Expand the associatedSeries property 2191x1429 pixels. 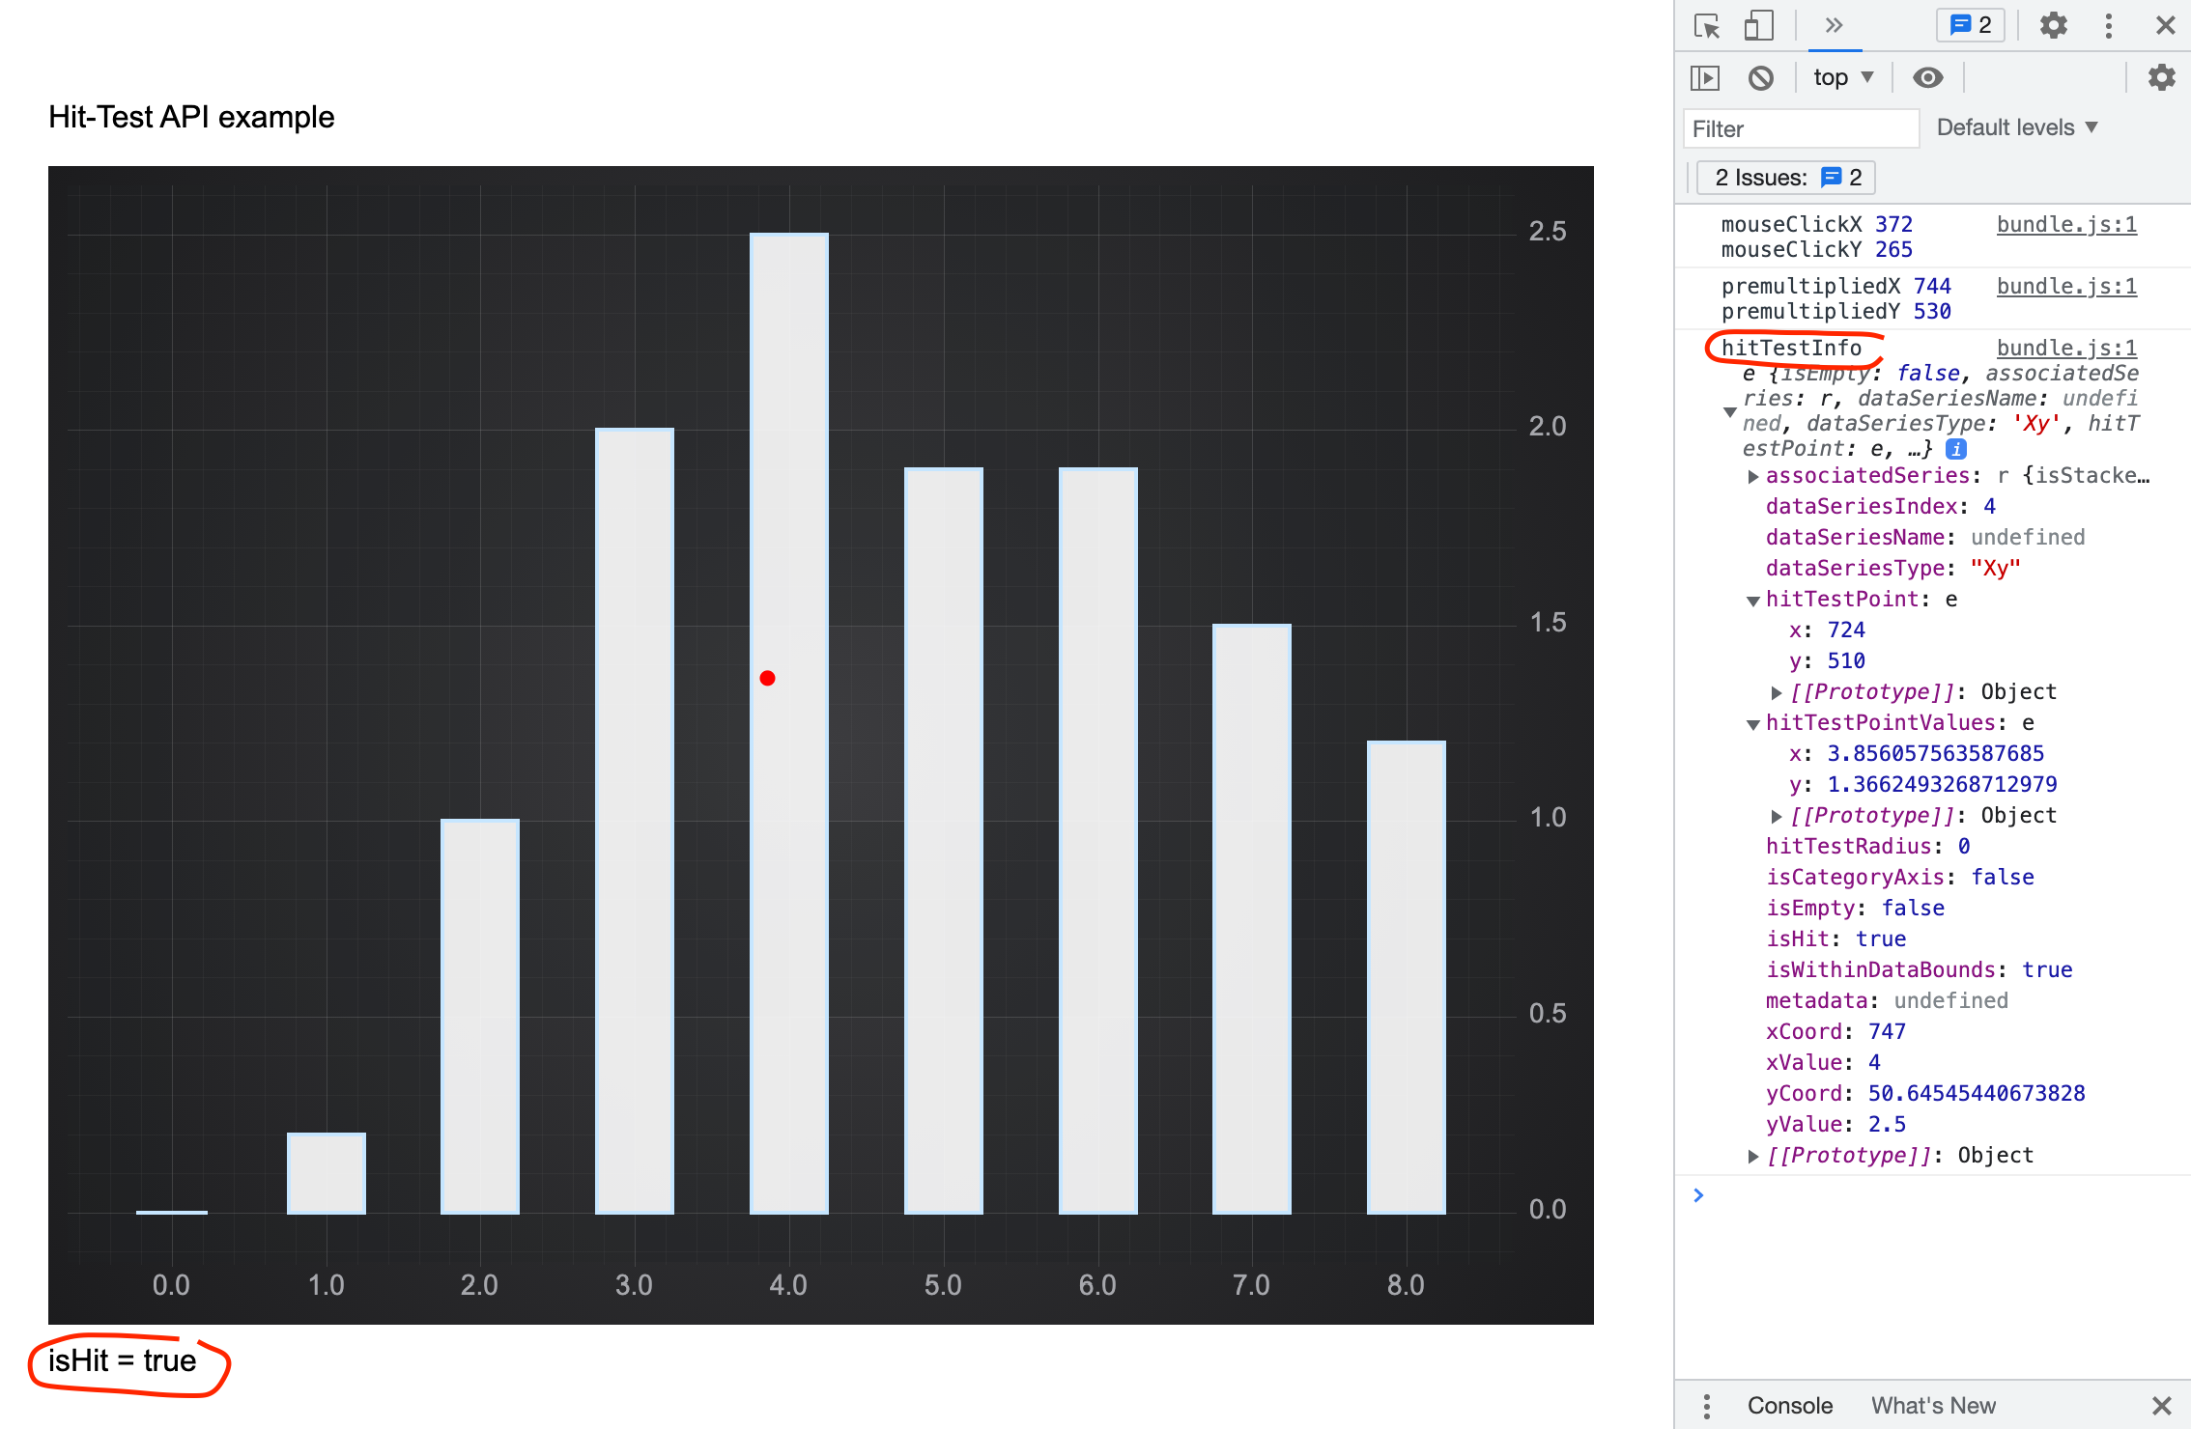click(x=1753, y=475)
